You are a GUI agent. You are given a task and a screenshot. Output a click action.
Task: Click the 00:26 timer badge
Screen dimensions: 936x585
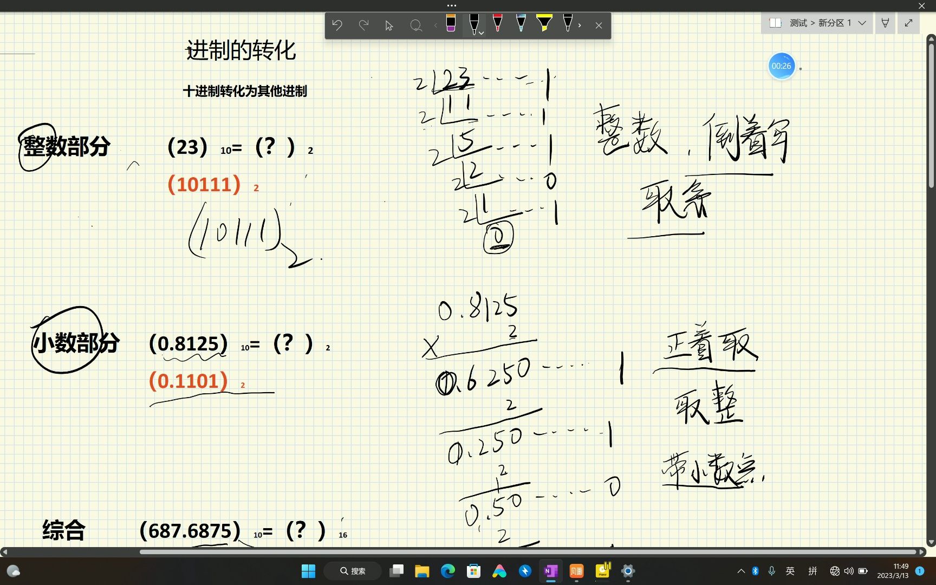pyautogui.click(x=782, y=66)
